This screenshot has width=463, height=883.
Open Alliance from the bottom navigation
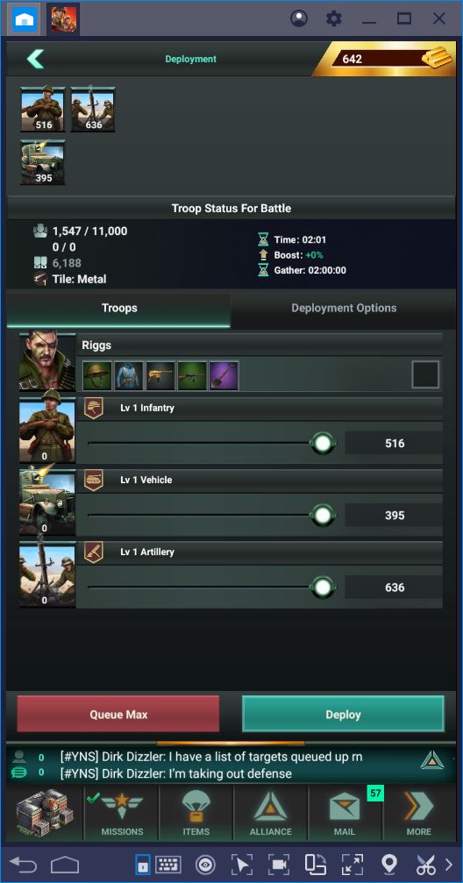(271, 814)
